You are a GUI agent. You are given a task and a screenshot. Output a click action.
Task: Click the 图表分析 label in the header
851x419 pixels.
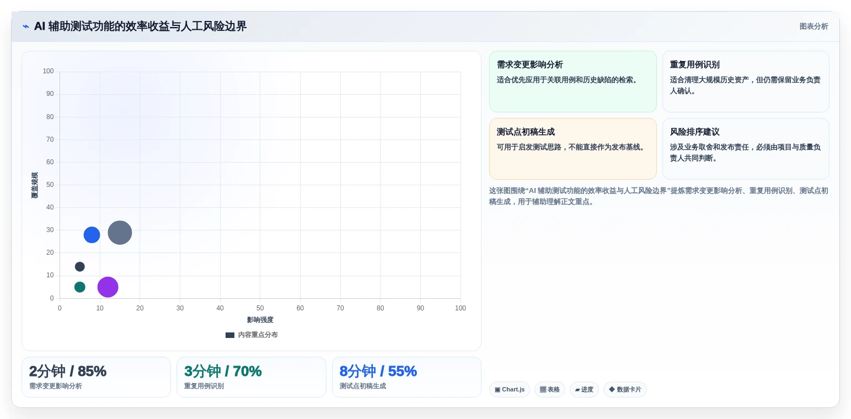tap(813, 26)
